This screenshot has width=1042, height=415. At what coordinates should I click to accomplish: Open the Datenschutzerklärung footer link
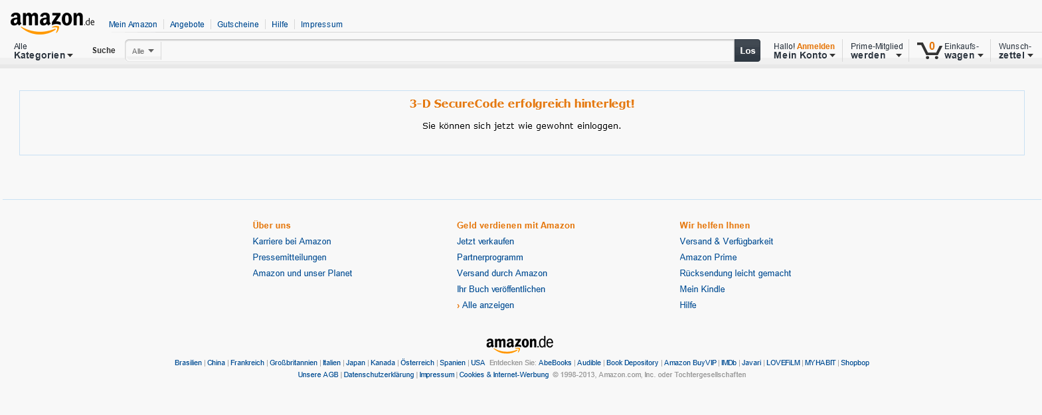(x=379, y=375)
